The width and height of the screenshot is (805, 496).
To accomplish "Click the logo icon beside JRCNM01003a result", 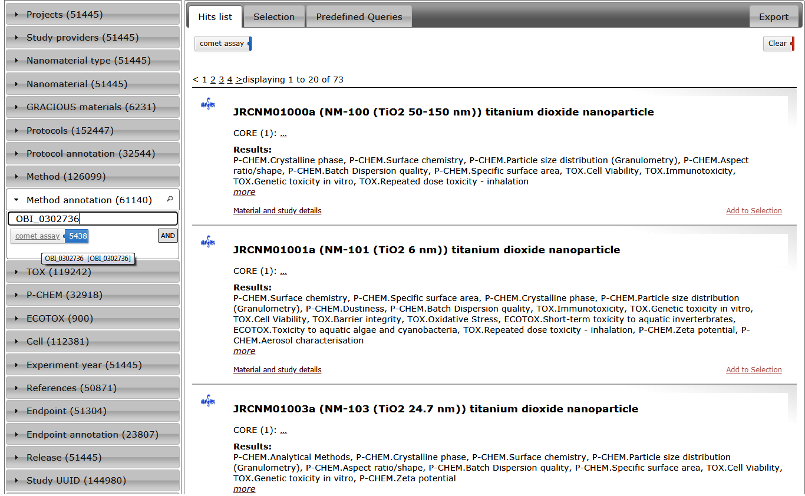I will click(208, 401).
